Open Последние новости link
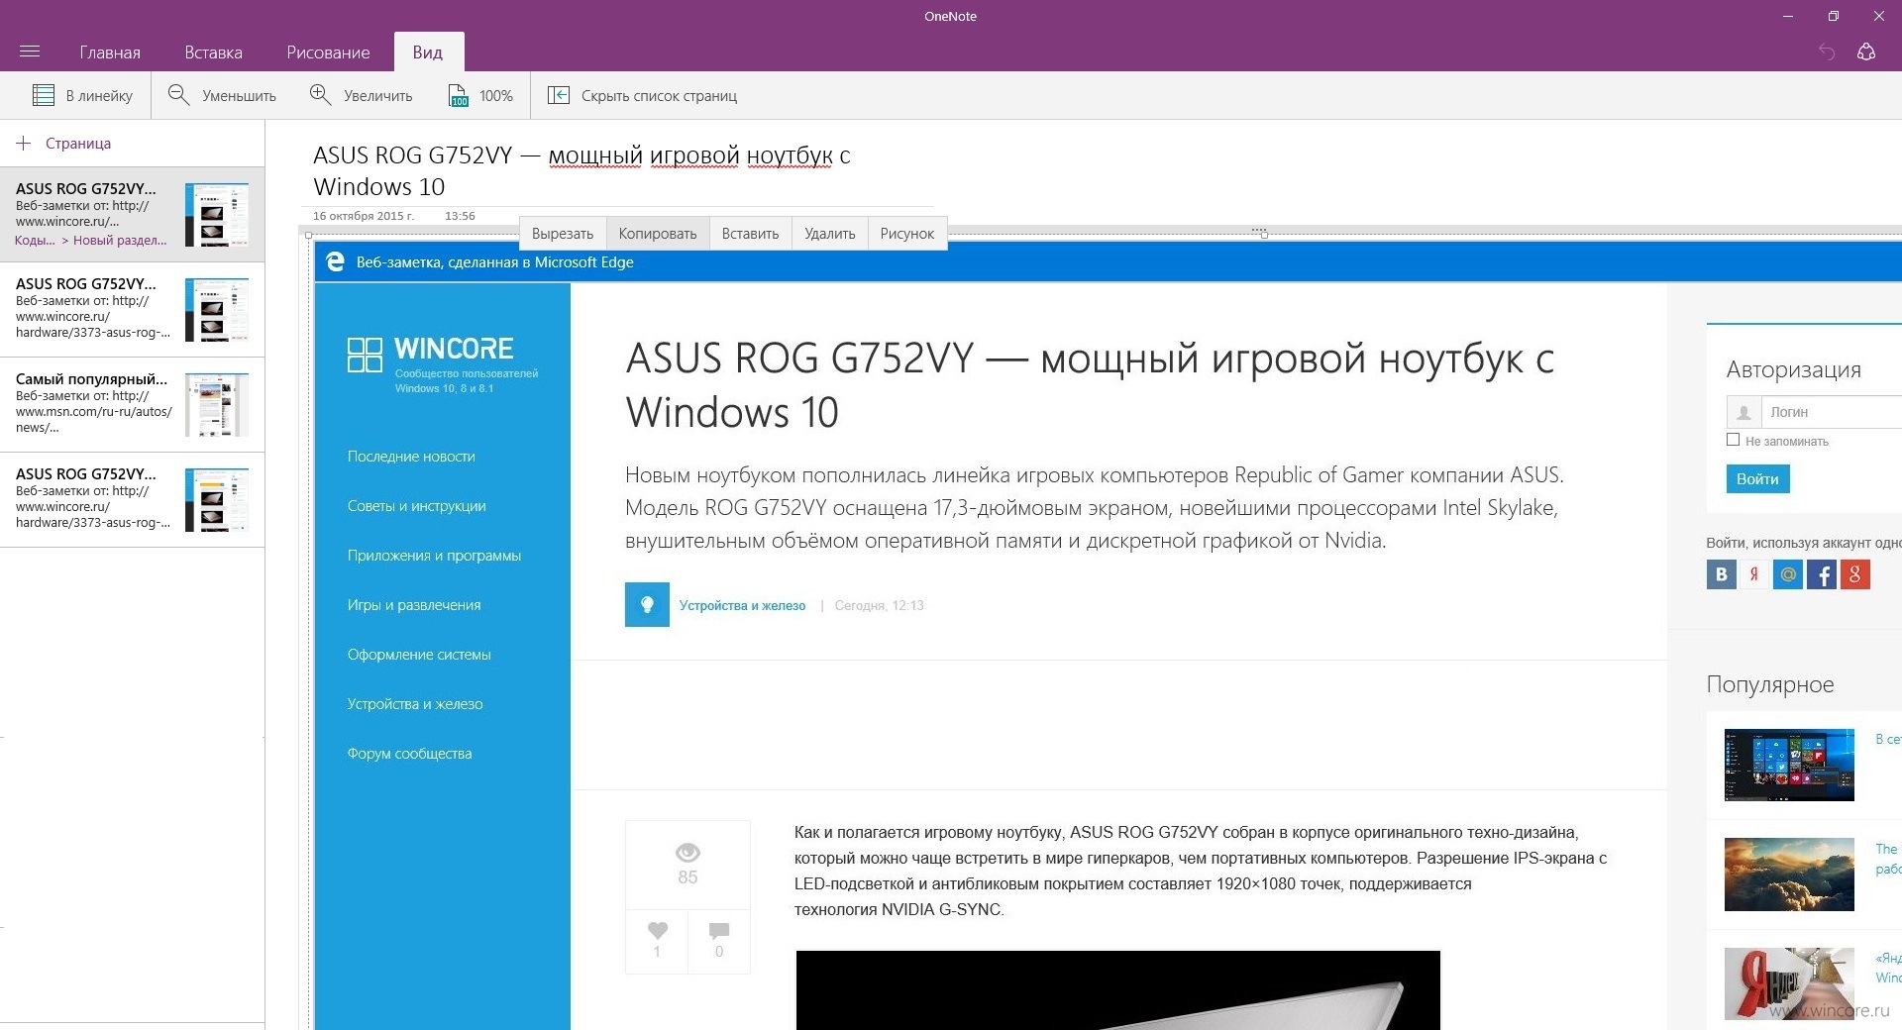Screen dimensions: 1902x1030 coord(411,457)
